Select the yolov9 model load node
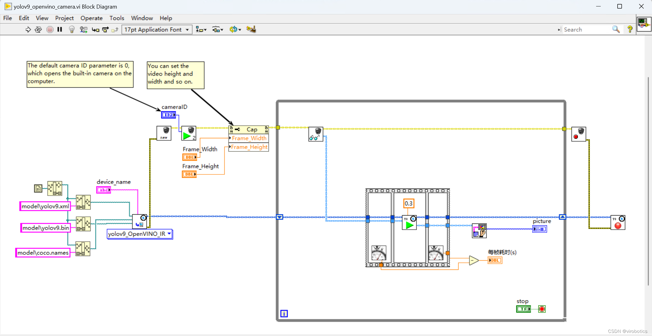The image size is (652, 336). [x=140, y=221]
